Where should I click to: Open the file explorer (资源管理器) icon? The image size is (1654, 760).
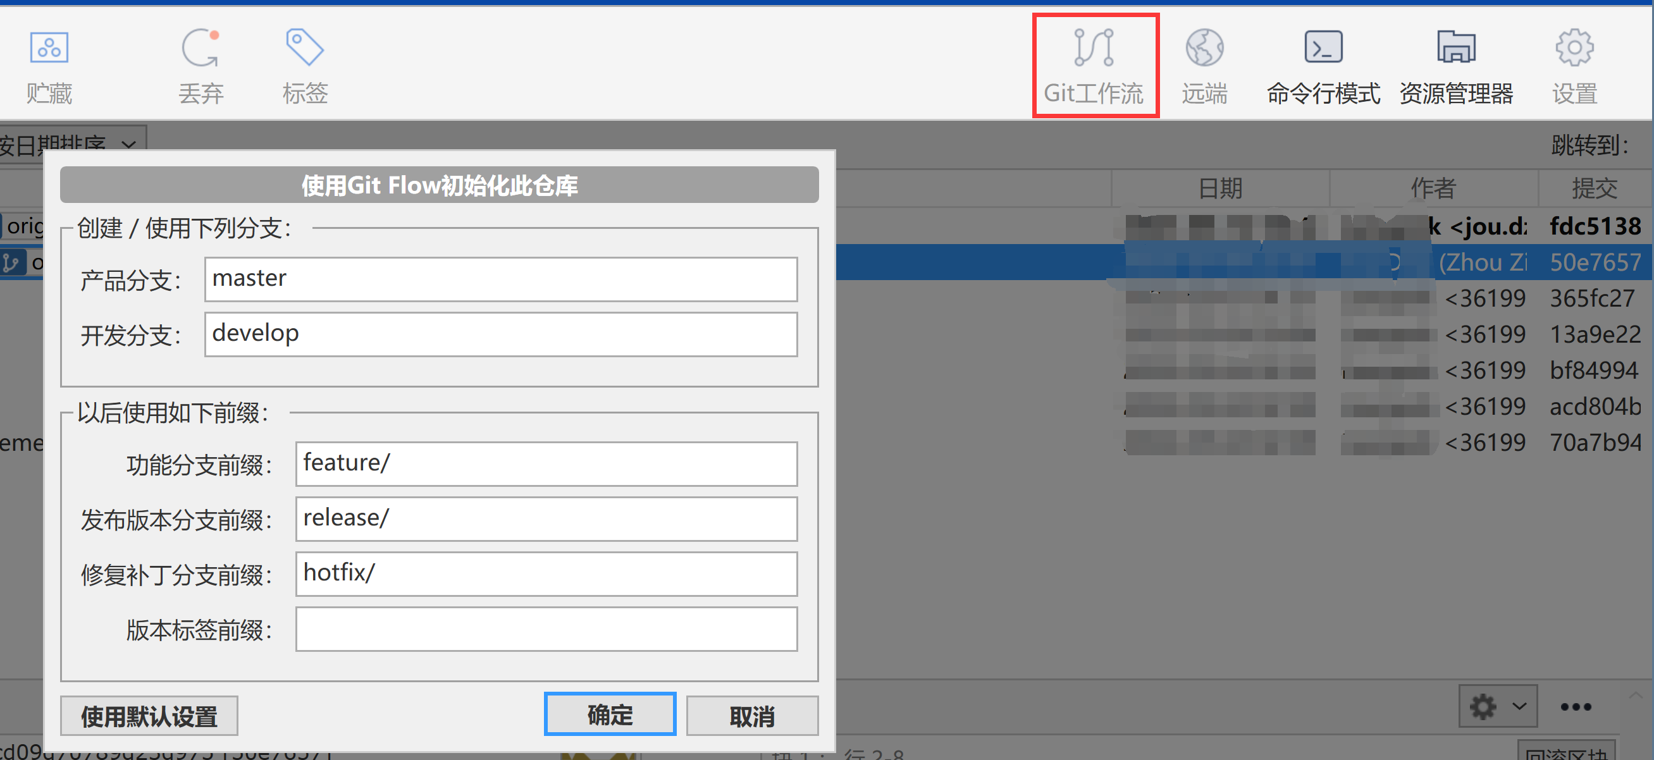(x=1456, y=67)
